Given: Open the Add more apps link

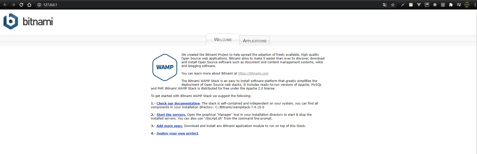Looking at the screenshot, I should pyautogui.click(x=170, y=126).
